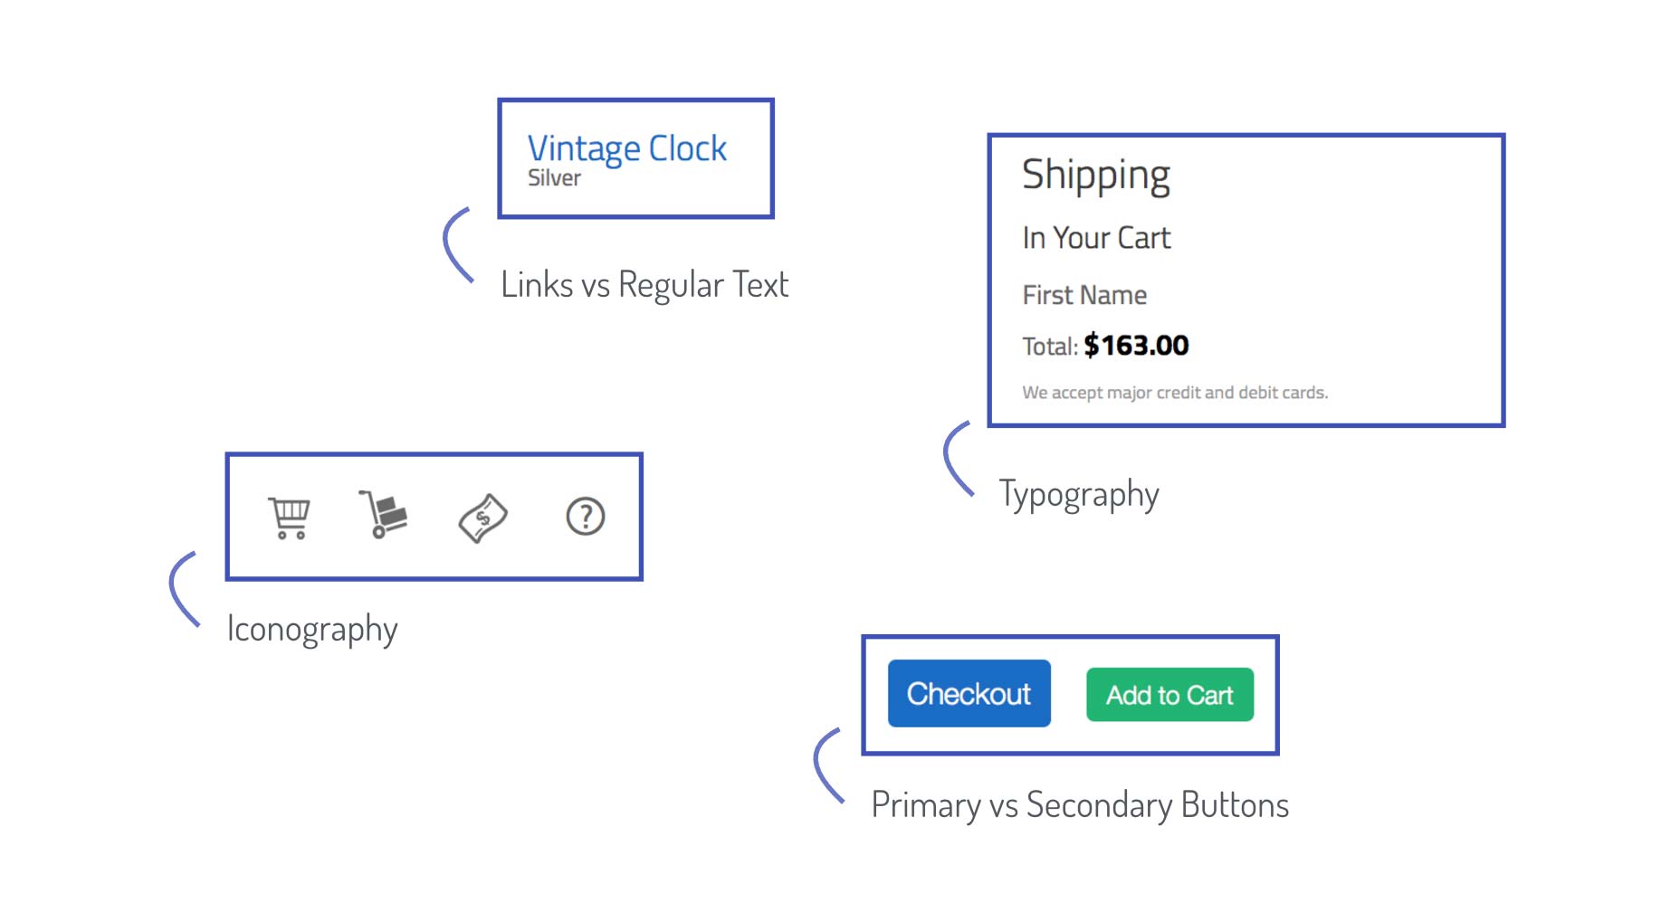Screen dimensions: 1680x912
Task: Select the hand truck delivery icon
Action: [x=383, y=514]
